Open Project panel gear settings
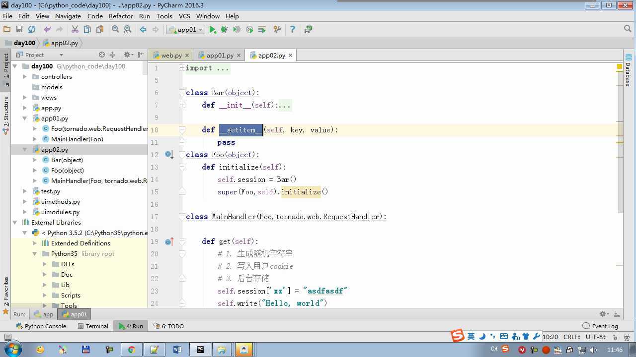Viewport: 636px width, 357px height. 128,55
